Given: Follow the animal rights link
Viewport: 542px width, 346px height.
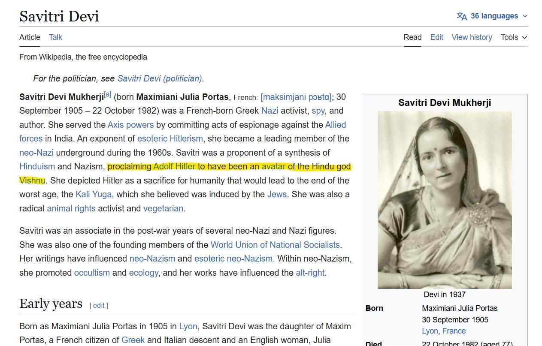Looking at the screenshot, I should [71, 208].
